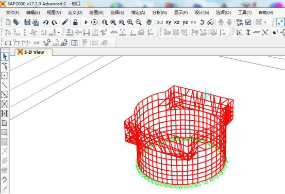Switch to the 3-d default view
This screenshot has width=285, height=194.
pos(160,22)
